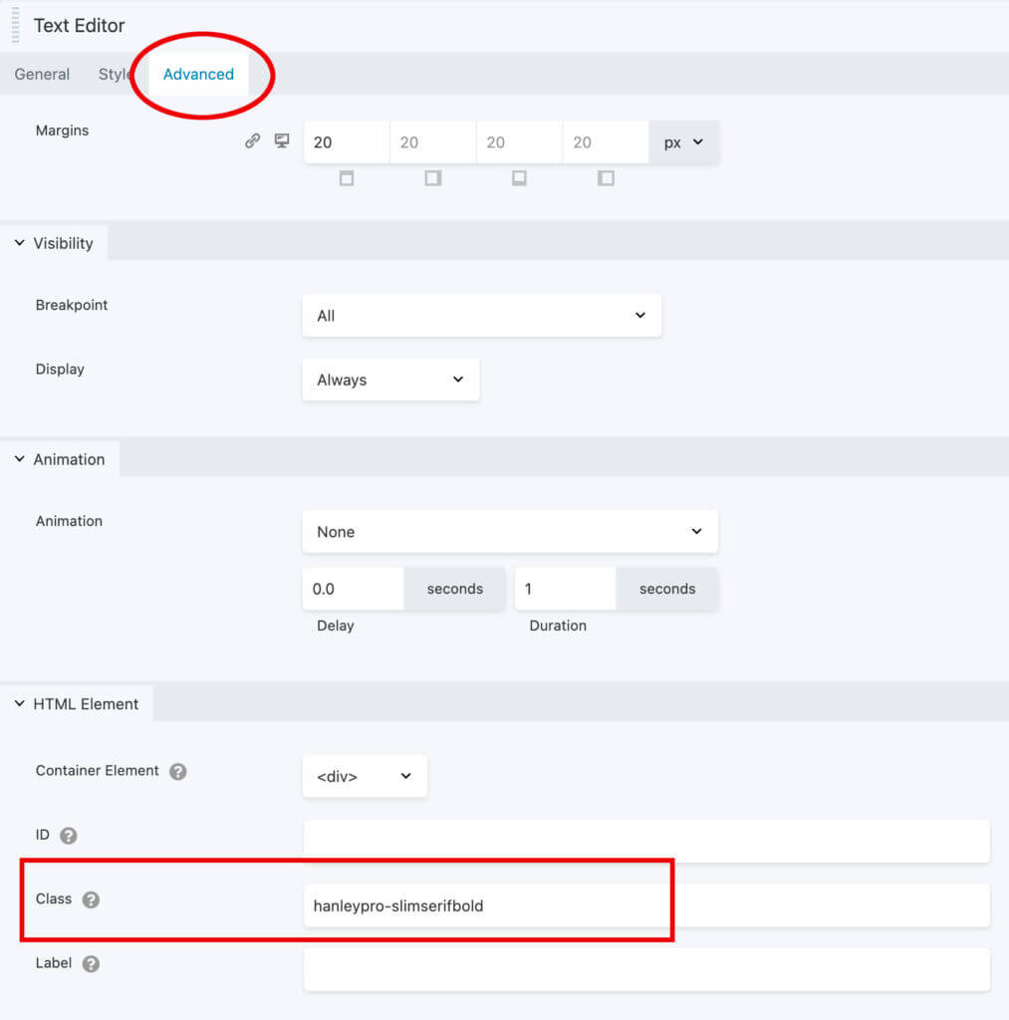The width and height of the screenshot is (1009, 1020).
Task: Open the Animation dropdown set to None
Action: 510,532
